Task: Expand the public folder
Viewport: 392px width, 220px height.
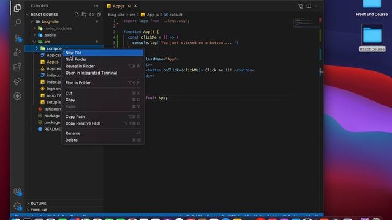Action: [34, 35]
